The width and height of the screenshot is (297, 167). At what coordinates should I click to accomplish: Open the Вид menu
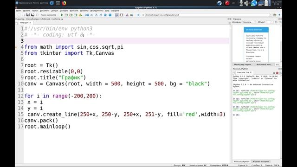coord(107,11)
